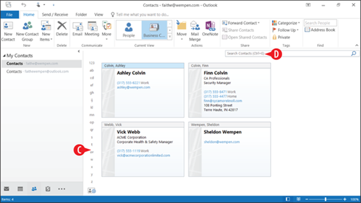The image size is (361, 203).
Task: Select the Home tab
Action: point(29,14)
